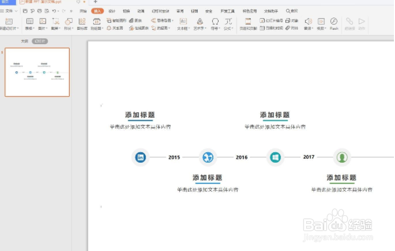Click the Function Chart (功能图) icon

(96, 21)
